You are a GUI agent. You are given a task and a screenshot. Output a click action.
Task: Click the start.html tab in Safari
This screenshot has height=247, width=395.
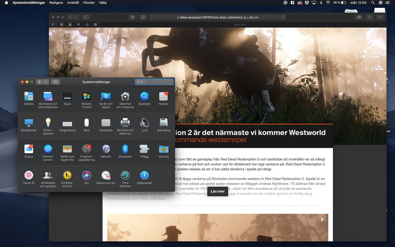click(240, 25)
